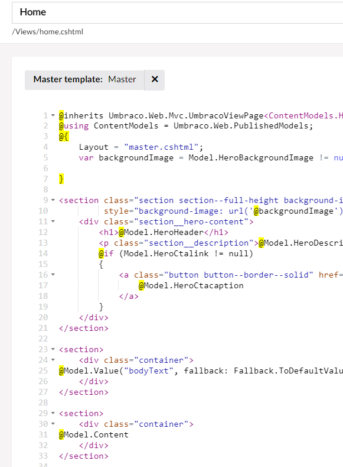Collapse code fold arrow on line 1

click(x=53, y=115)
